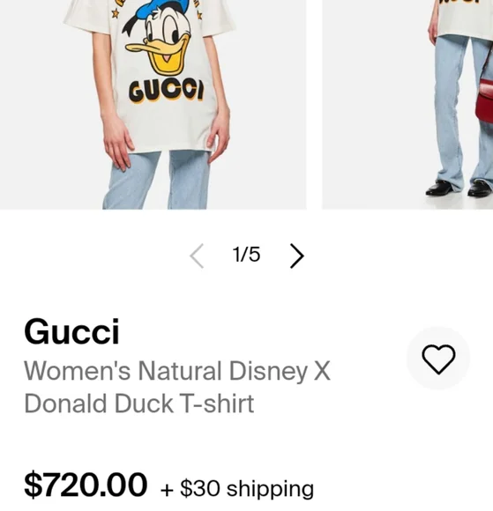Image resolution: width=493 pixels, height=511 pixels.
Task: Go to the next product image arrow
Action: pyautogui.click(x=297, y=256)
